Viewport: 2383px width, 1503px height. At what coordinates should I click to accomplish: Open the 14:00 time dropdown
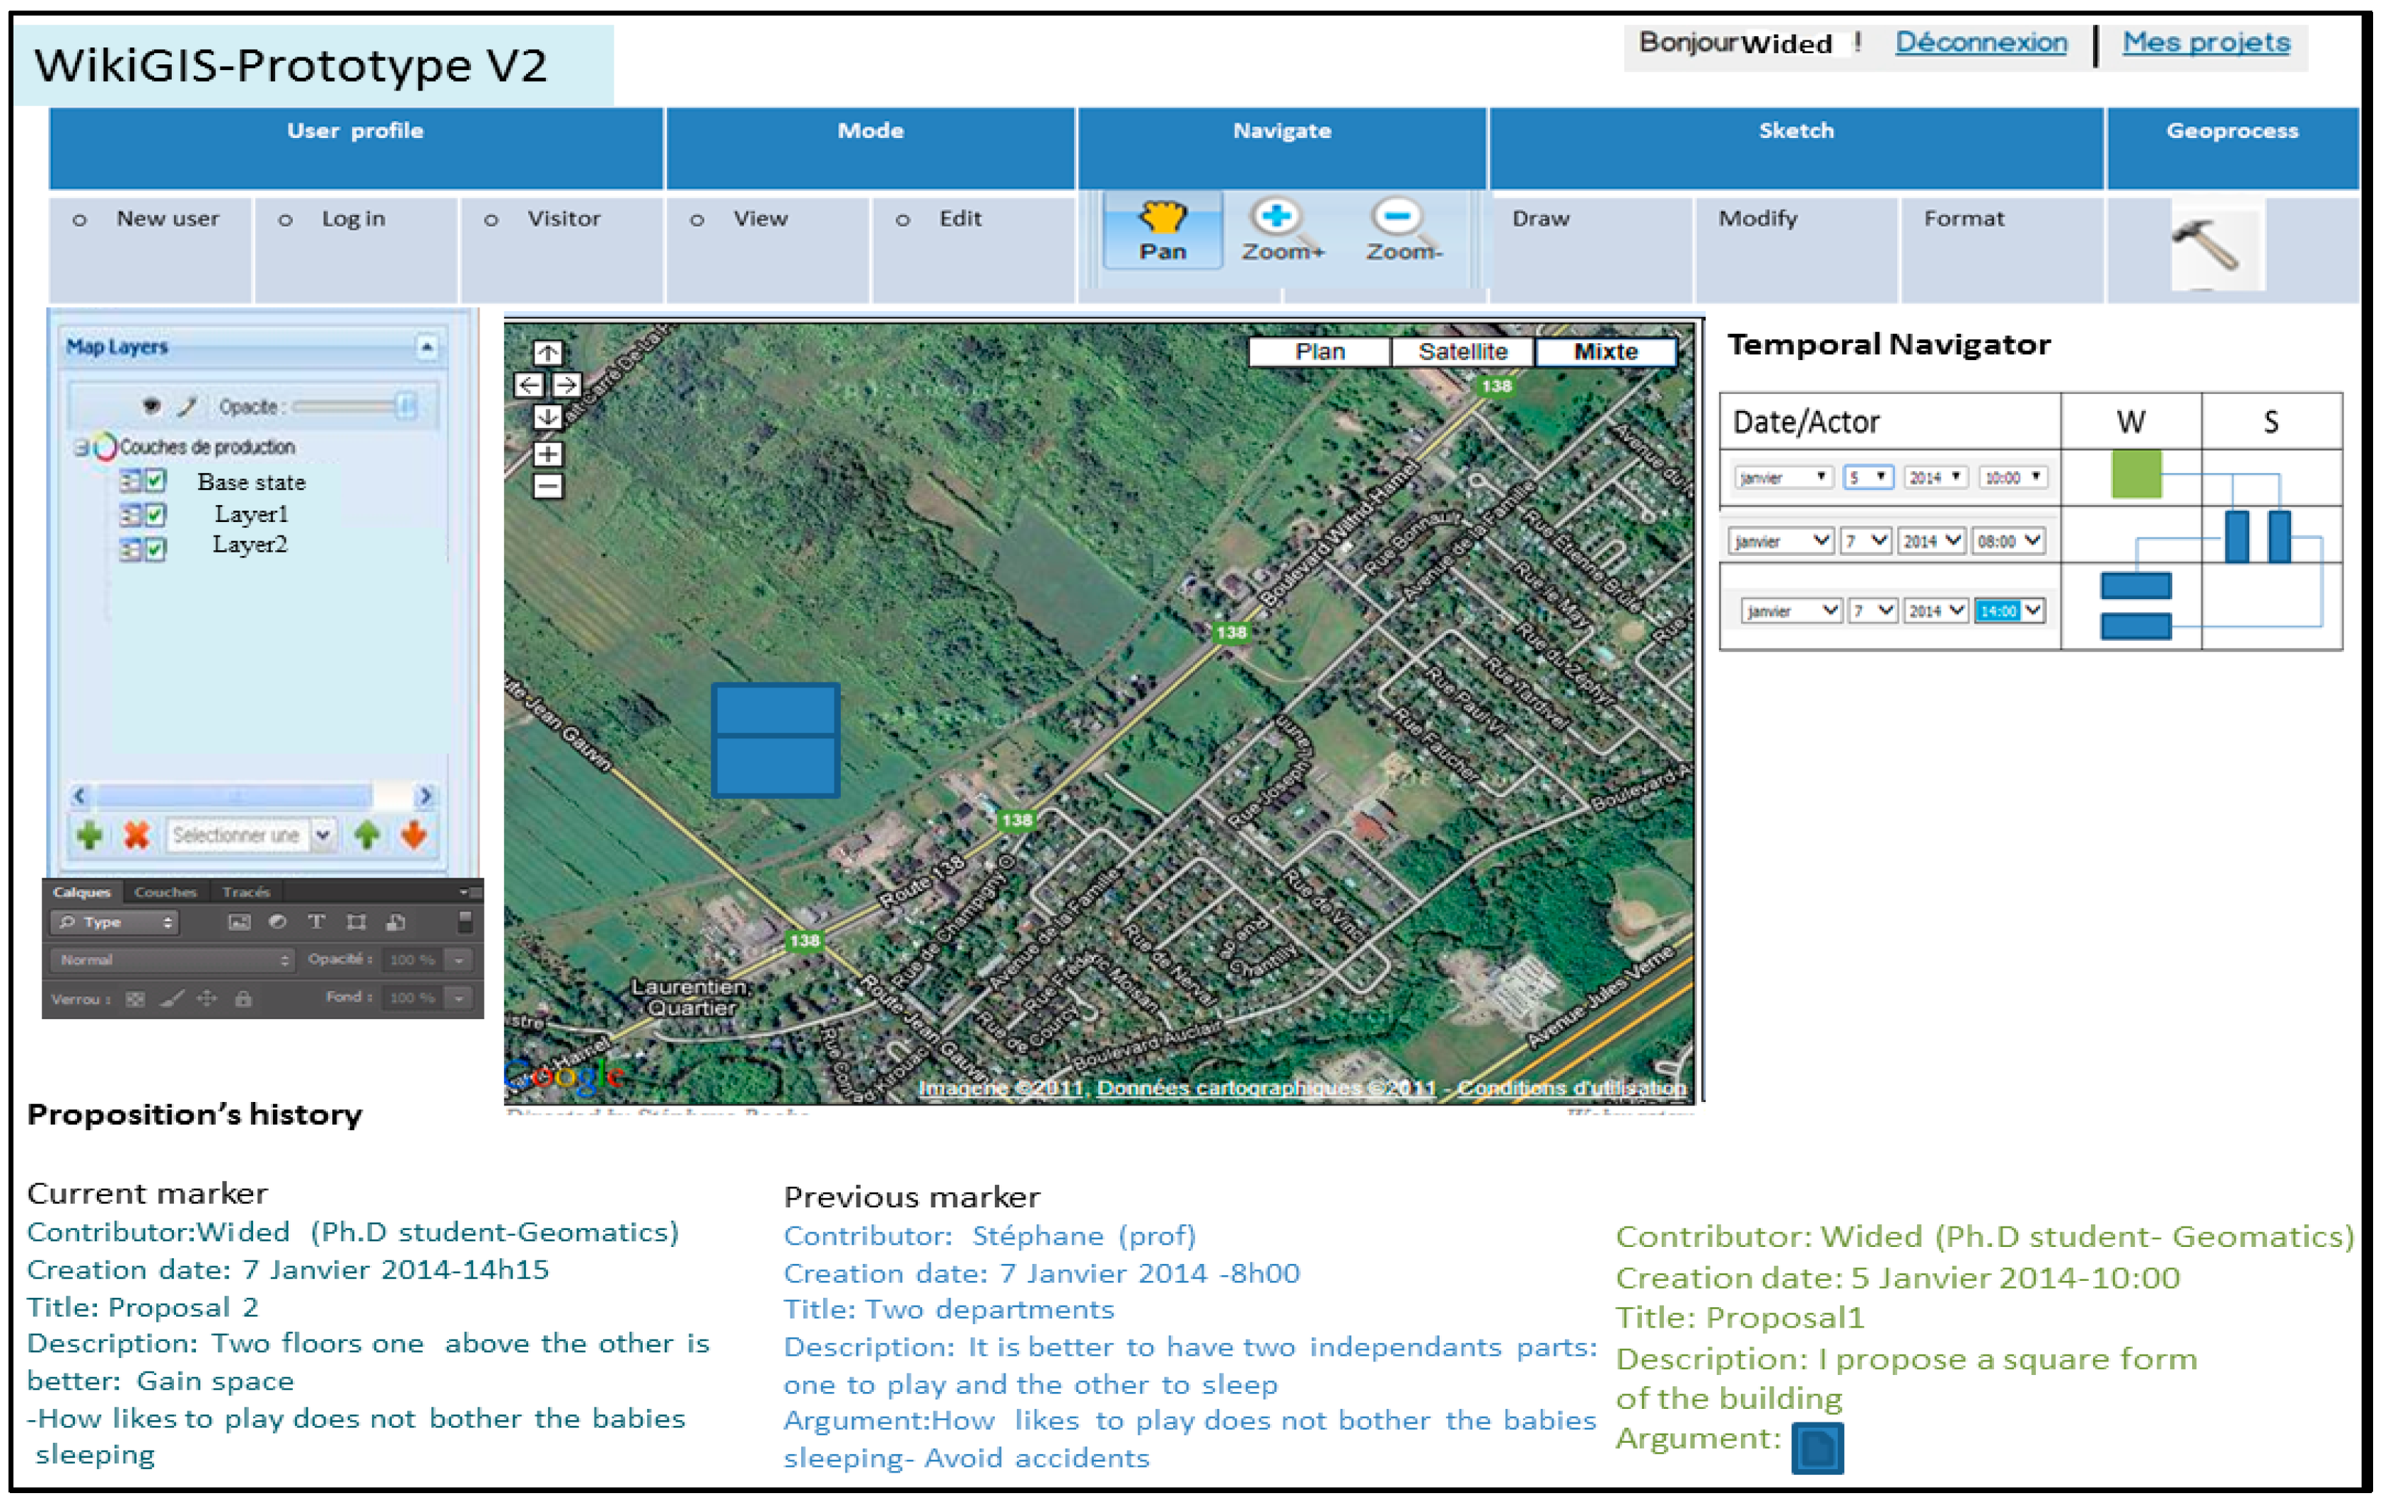2033,611
